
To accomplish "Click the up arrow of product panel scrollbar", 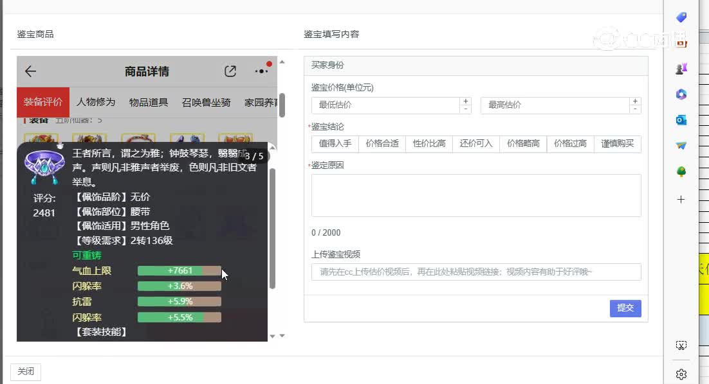I will click(282, 62).
